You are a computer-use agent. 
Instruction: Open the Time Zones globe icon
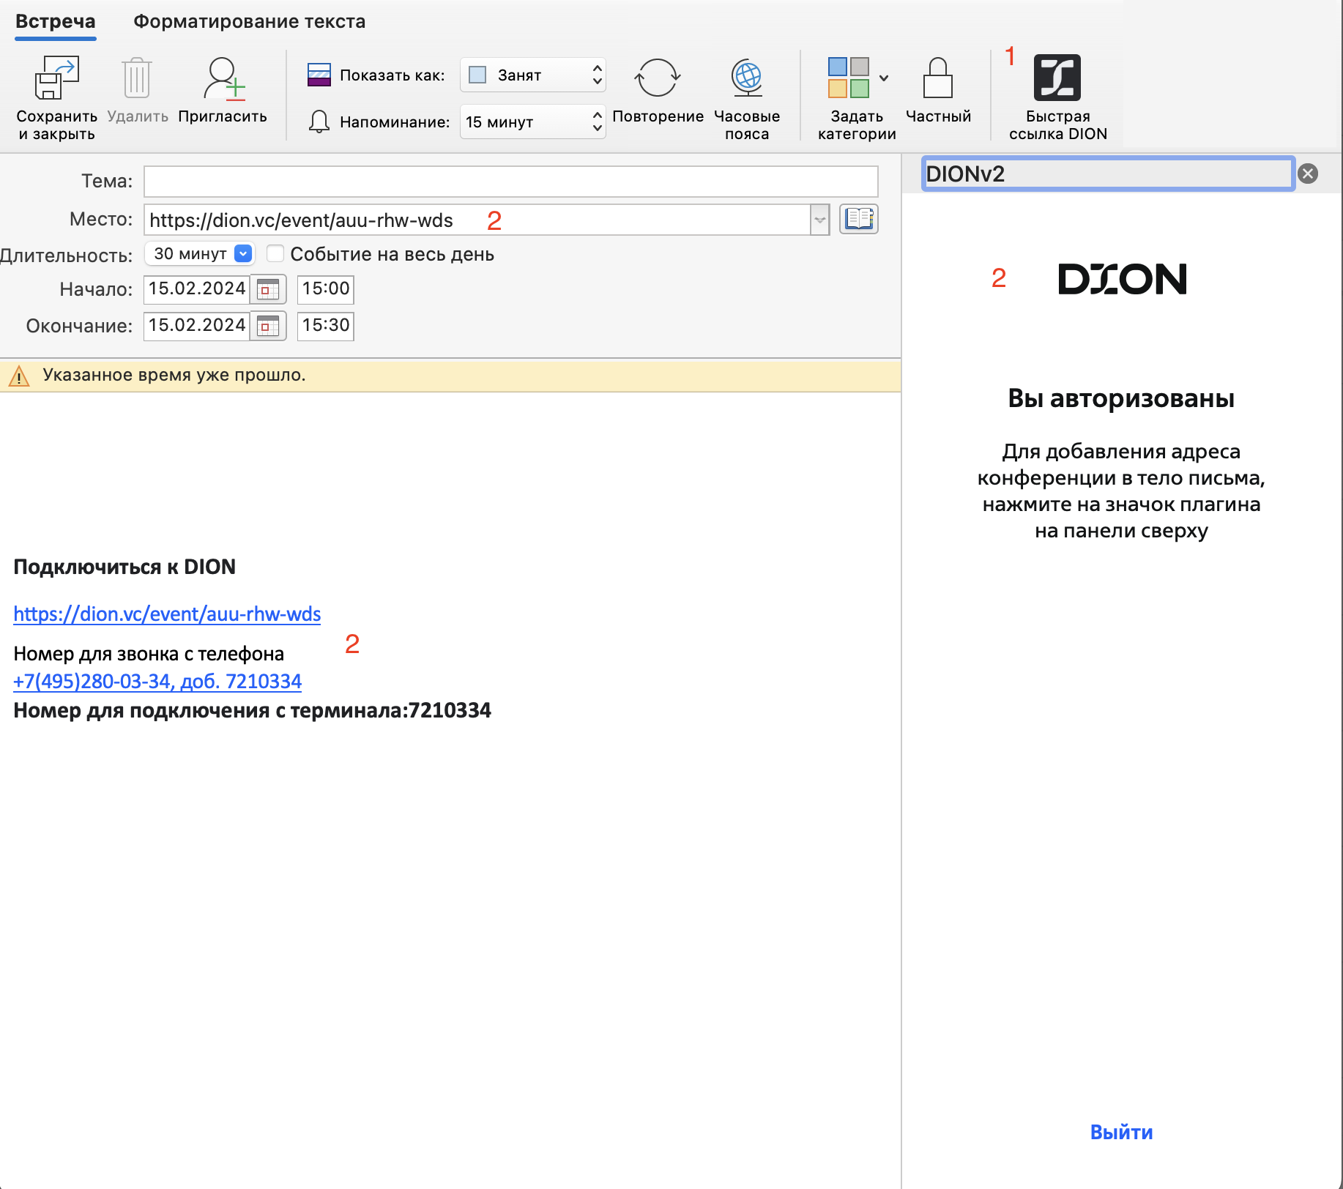tap(747, 78)
